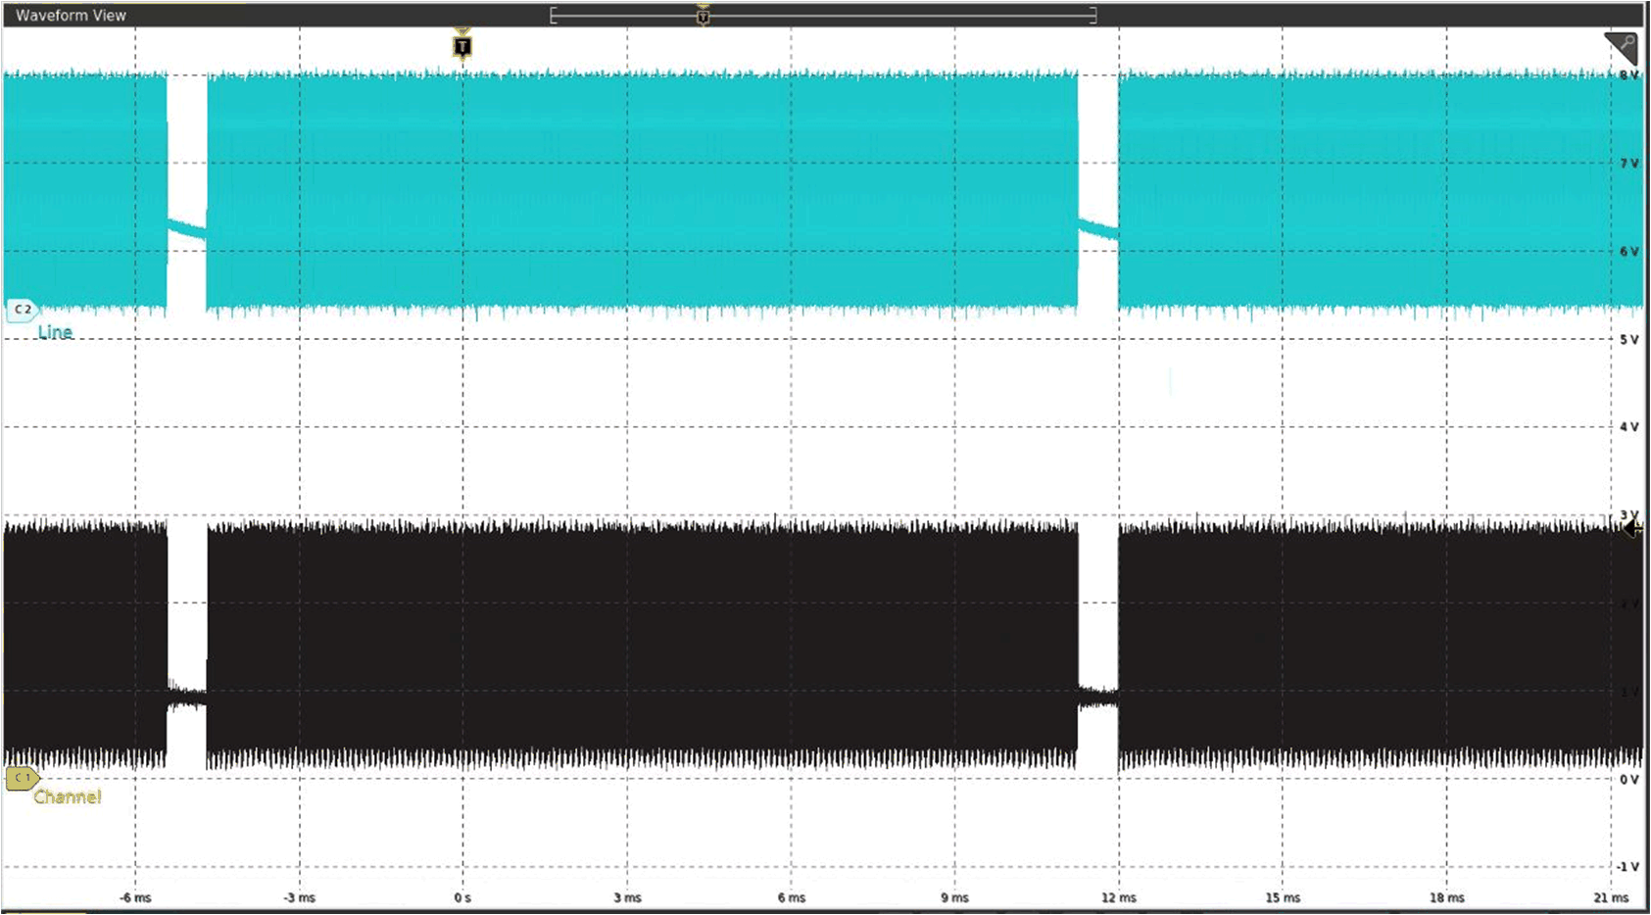
Task: Click the trigger level arrow near 3 V
Action: tap(1632, 529)
